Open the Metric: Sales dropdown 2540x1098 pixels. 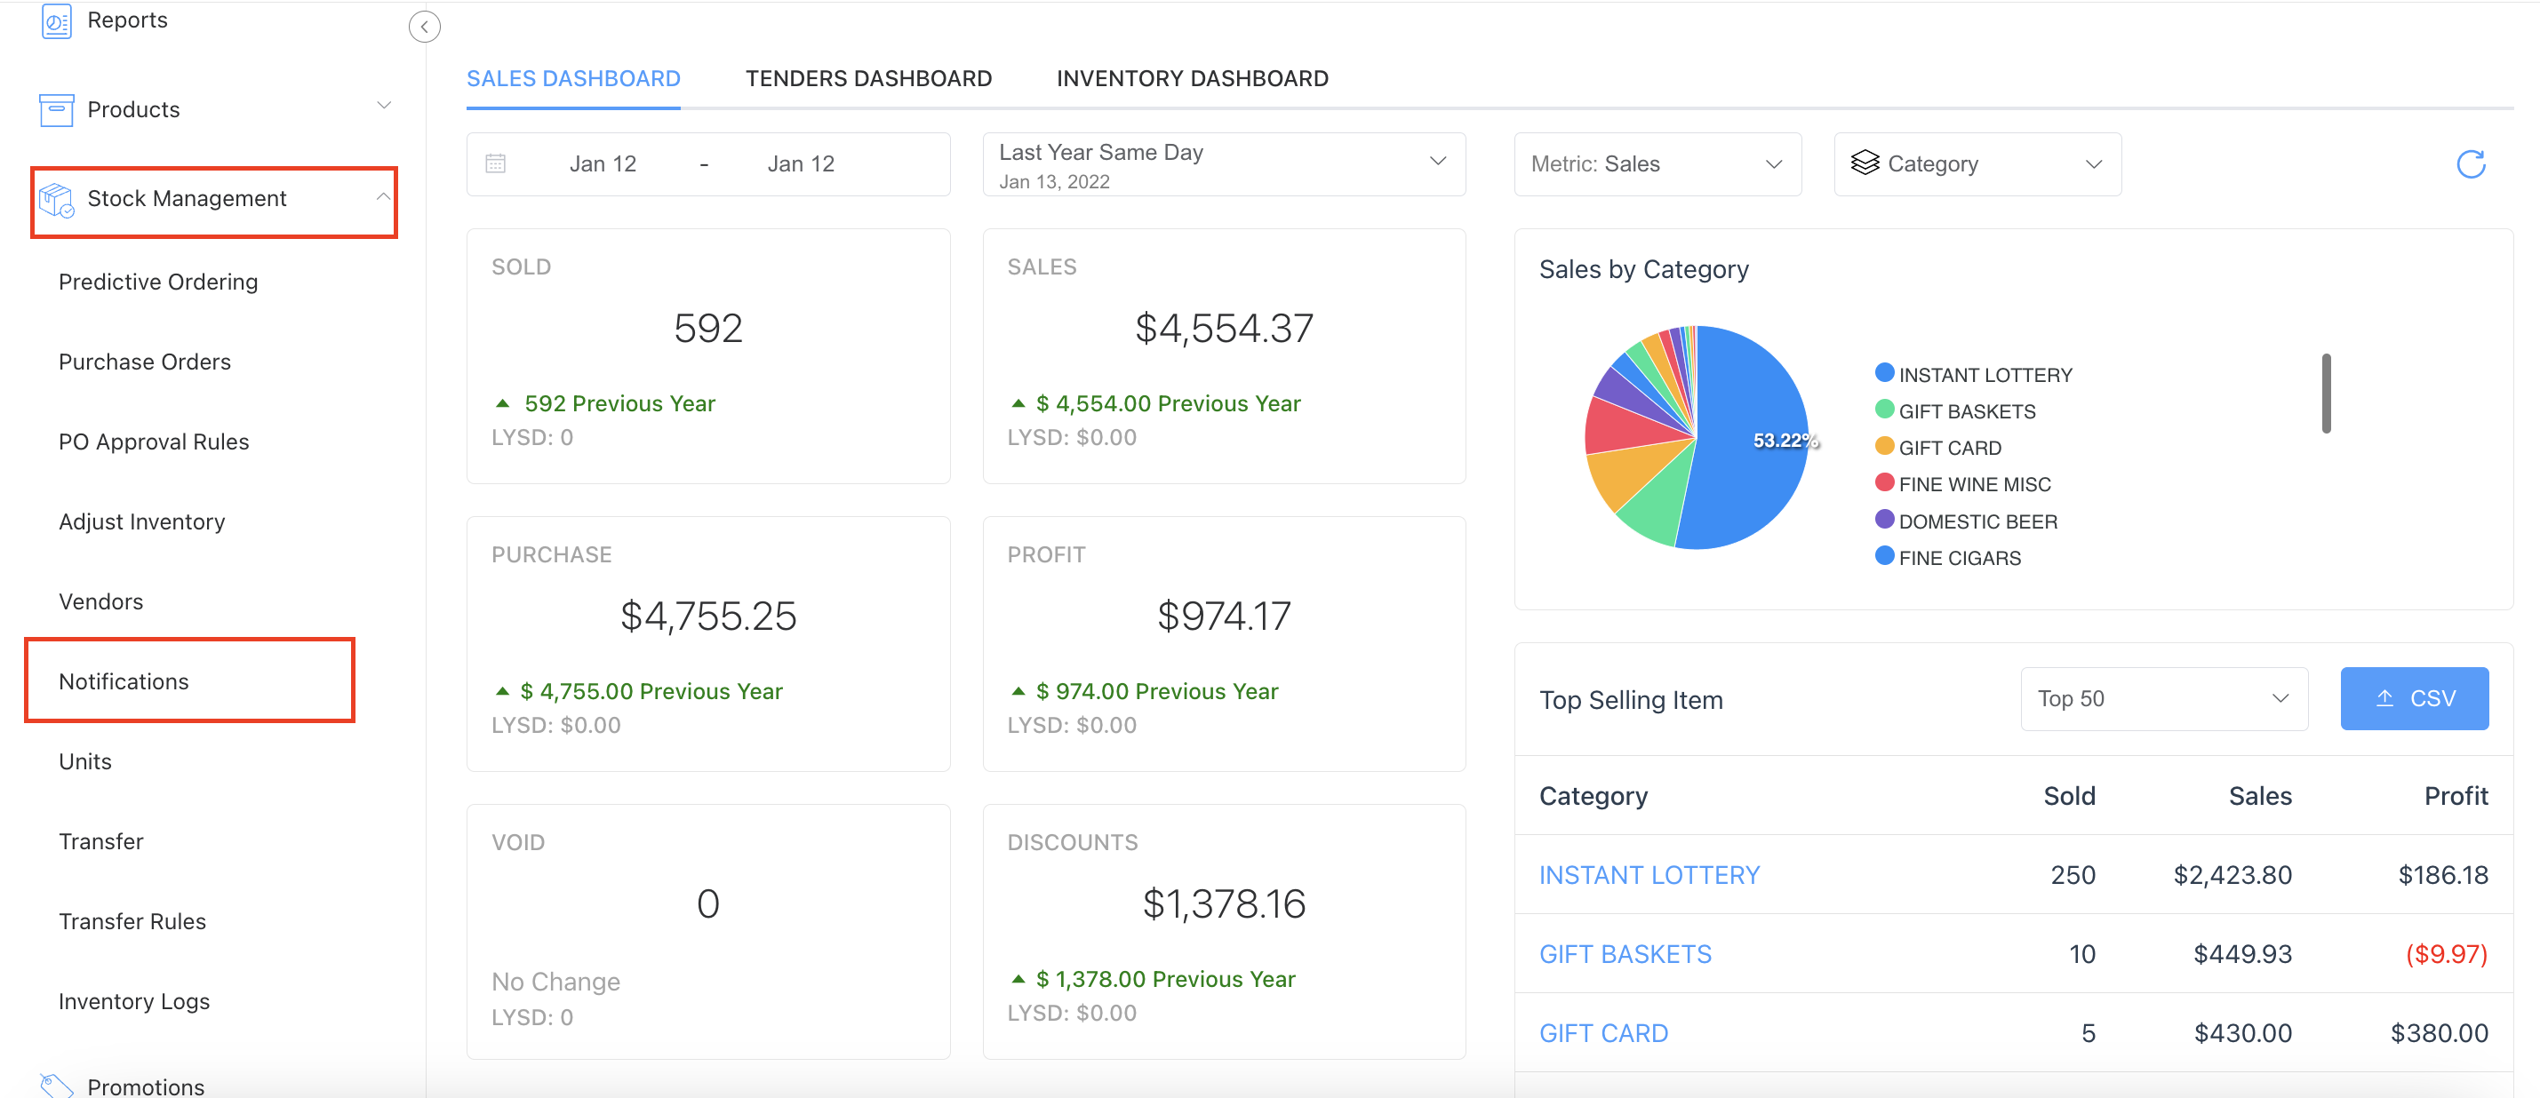point(1657,163)
